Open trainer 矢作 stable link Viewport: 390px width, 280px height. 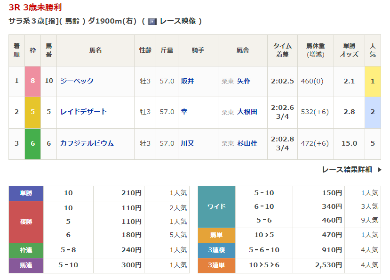(244, 81)
